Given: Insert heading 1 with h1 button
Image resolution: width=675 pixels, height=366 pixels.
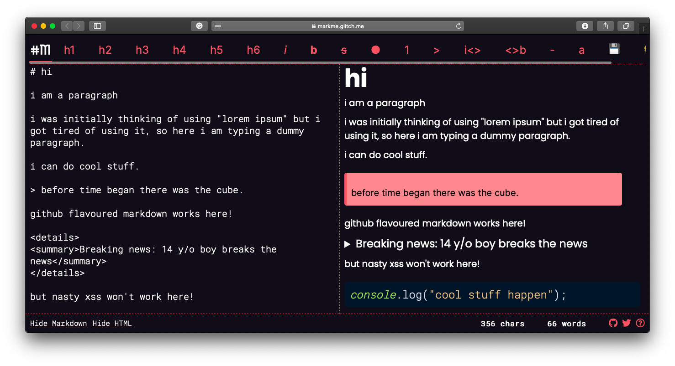Looking at the screenshot, I should (x=69, y=50).
